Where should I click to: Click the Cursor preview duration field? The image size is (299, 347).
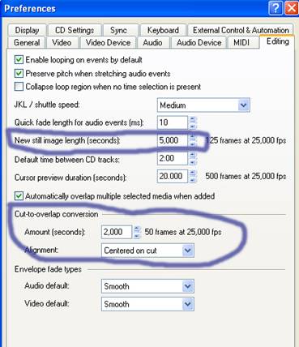[x=173, y=176]
